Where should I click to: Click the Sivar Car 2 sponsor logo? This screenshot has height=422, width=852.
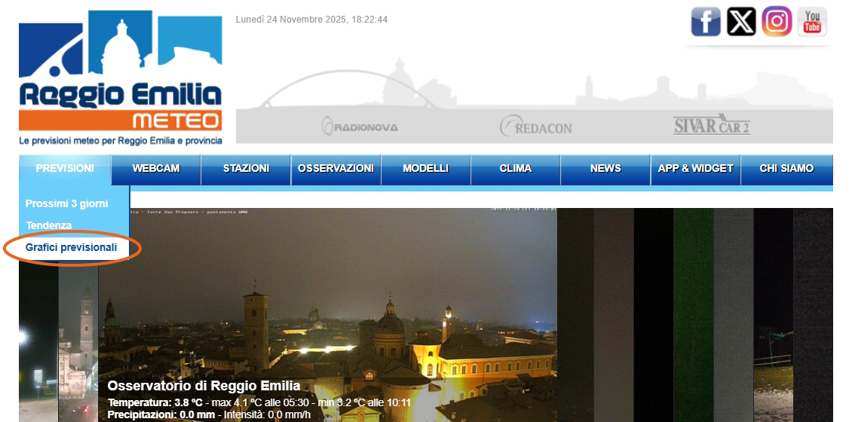click(x=711, y=125)
